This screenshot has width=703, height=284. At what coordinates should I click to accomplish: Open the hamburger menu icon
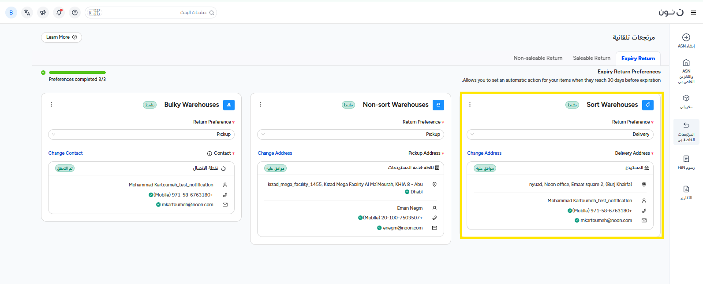click(693, 13)
